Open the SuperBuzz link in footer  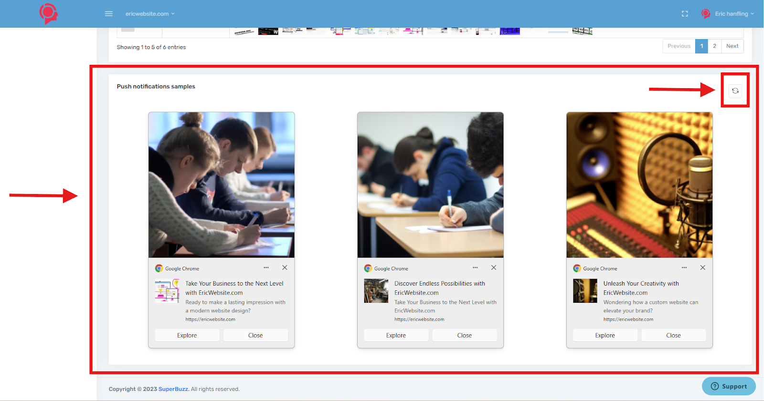[173, 389]
